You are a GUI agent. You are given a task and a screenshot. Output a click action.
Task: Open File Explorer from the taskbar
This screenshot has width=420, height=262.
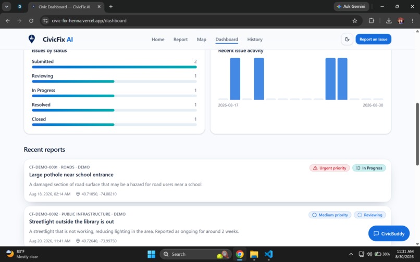254,254
